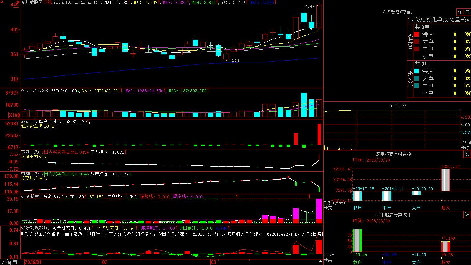The image size is (471, 265).
Task: Click the 超大 ratio bar labeled 49.68
Action: tap(446, 246)
